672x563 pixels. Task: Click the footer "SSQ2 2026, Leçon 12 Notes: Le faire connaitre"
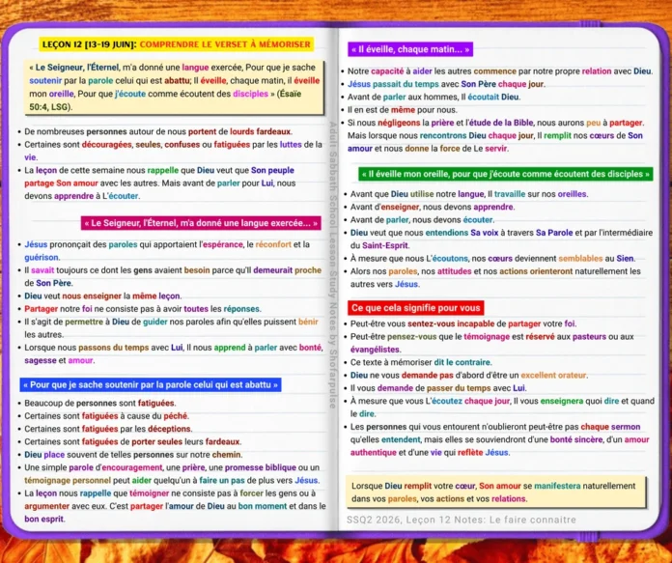tap(462, 520)
